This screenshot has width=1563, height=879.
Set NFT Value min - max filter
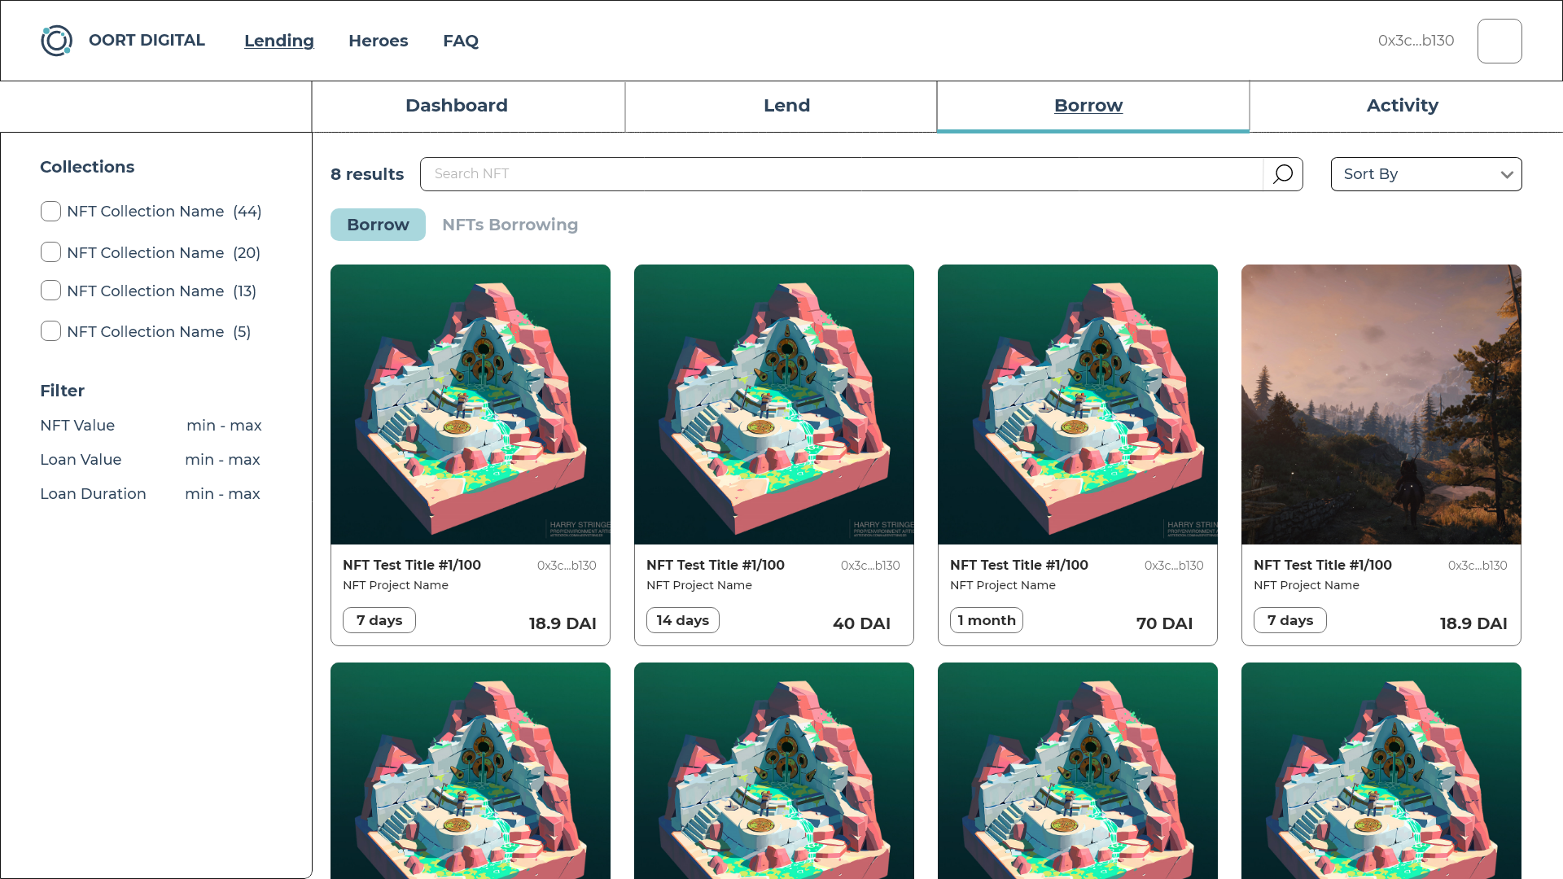(224, 426)
